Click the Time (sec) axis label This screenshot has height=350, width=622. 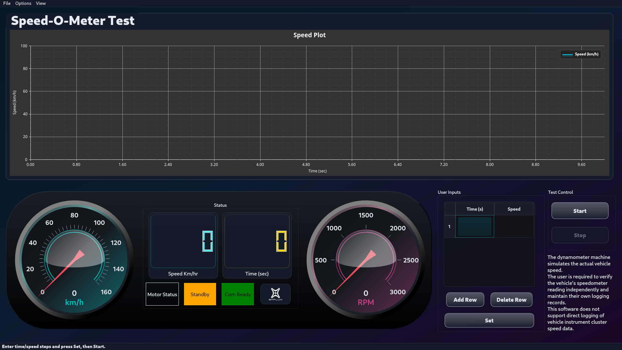pyautogui.click(x=317, y=171)
